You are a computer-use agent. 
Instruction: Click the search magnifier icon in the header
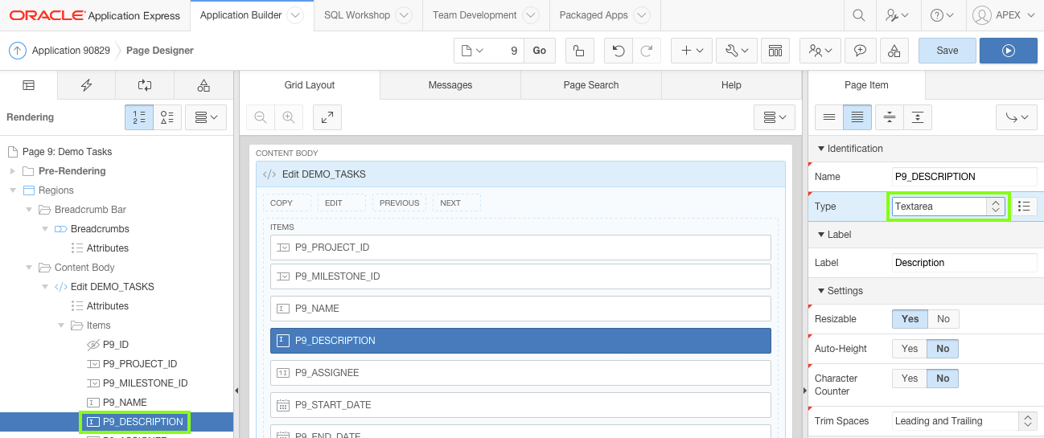point(859,15)
